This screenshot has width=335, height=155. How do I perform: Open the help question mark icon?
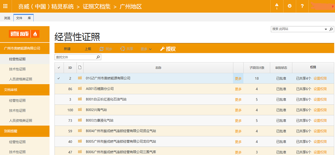(x=302, y=6)
